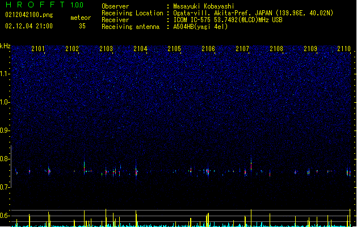Click the Receiving antenna label
Viewport: 357px width, 227px height.
(x=131, y=27)
